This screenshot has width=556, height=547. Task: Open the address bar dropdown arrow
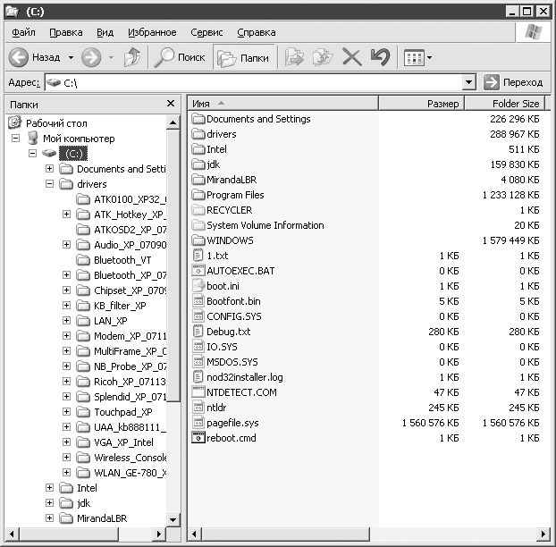tap(469, 82)
